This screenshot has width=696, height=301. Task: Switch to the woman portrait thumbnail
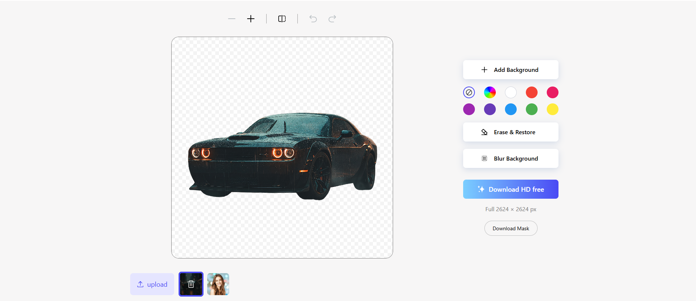point(218,284)
